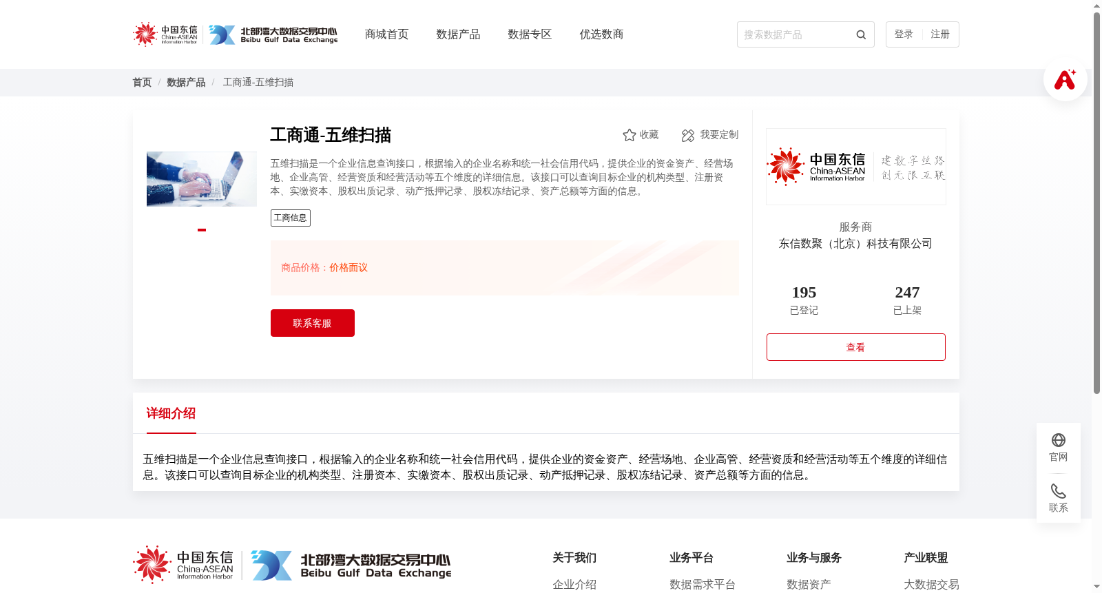1102x593 pixels.
Task: Select the 详细介绍 tab
Action: coord(171,413)
